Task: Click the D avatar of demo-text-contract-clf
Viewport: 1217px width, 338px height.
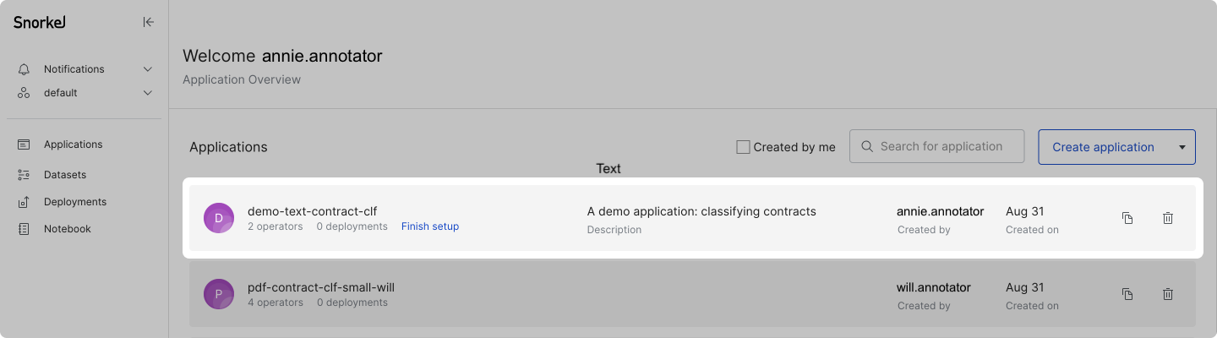Action: click(219, 218)
